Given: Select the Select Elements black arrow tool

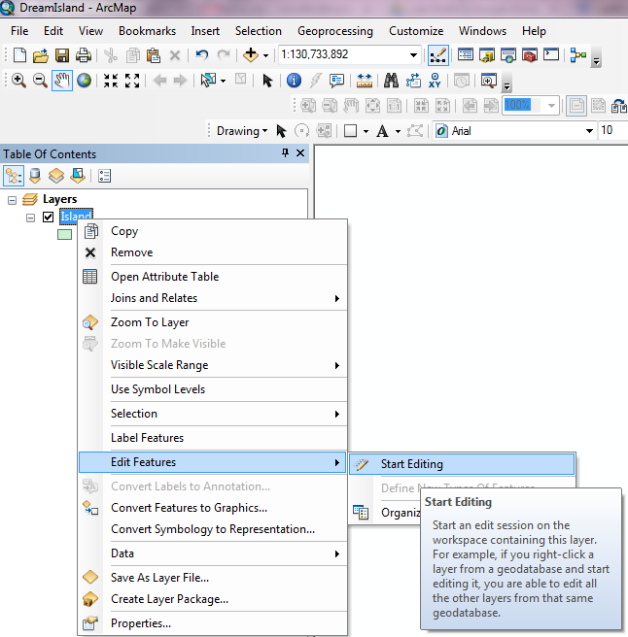Looking at the screenshot, I should [x=267, y=81].
